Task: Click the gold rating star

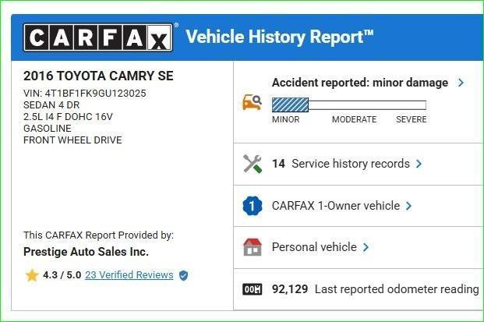Action: (x=32, y=275)
